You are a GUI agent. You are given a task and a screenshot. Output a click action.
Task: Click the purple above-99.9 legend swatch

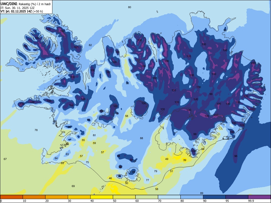259,197
